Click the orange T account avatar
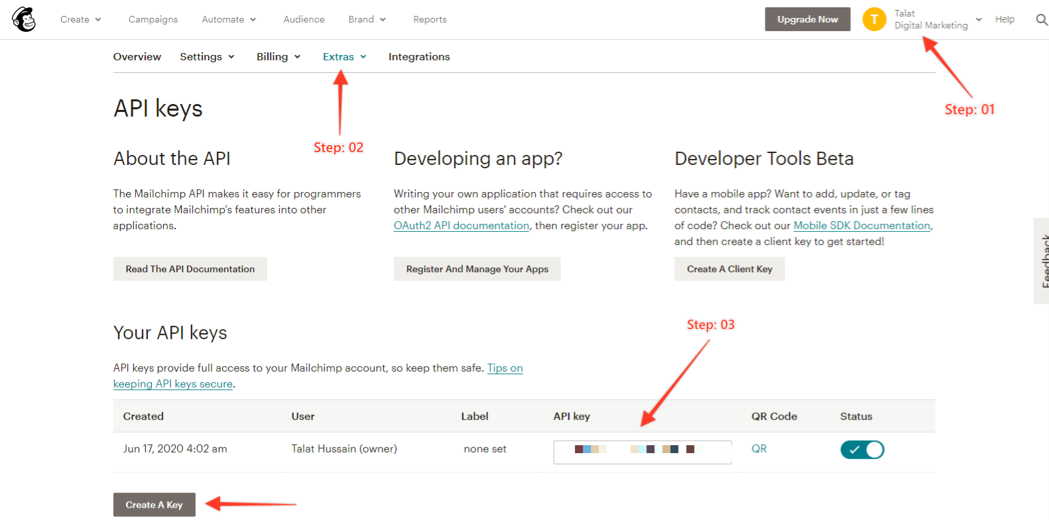 (874, 19)
